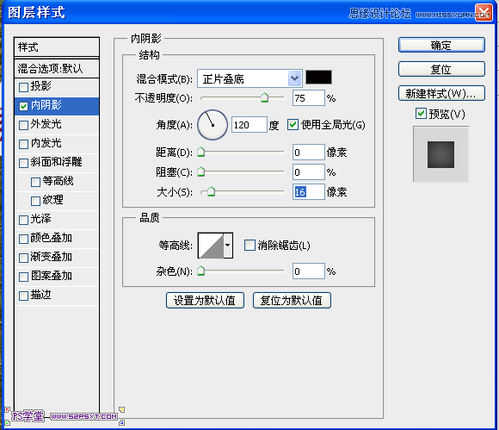
Task: Enable the 颜色叠加 color overlay checkbox
Action: click(x=23, y=239)
